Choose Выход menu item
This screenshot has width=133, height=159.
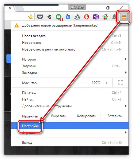(x=70, y=143)
